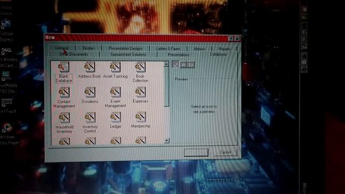This screenshot has height=194, width=345.
Task: Open the General tab
Action: 61,48
